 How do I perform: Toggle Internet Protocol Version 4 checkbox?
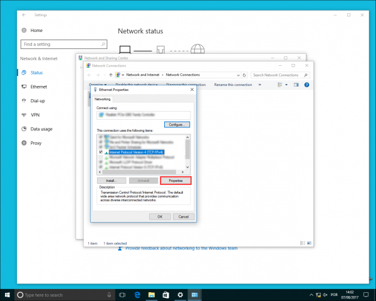tap(101, 152)
